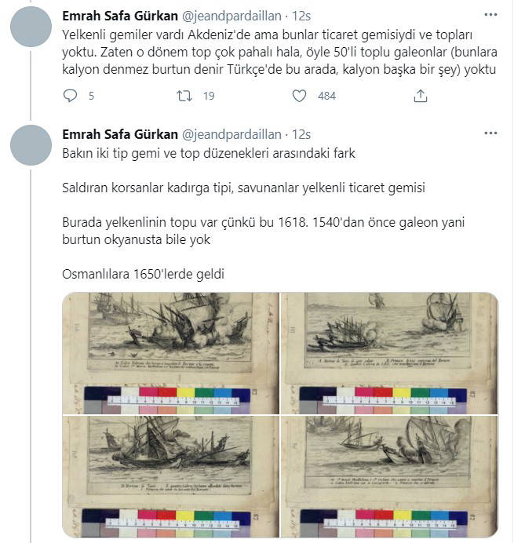Visit @jeandpardaillan handle on first tweet
Screen dimensions: 514x543
click(x=231, y=16)
